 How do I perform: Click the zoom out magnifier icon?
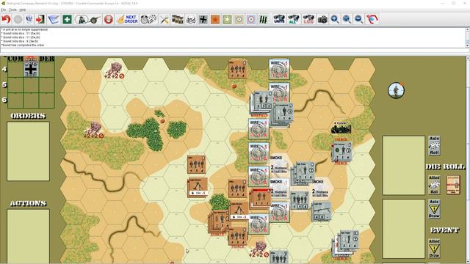[359, 20]
